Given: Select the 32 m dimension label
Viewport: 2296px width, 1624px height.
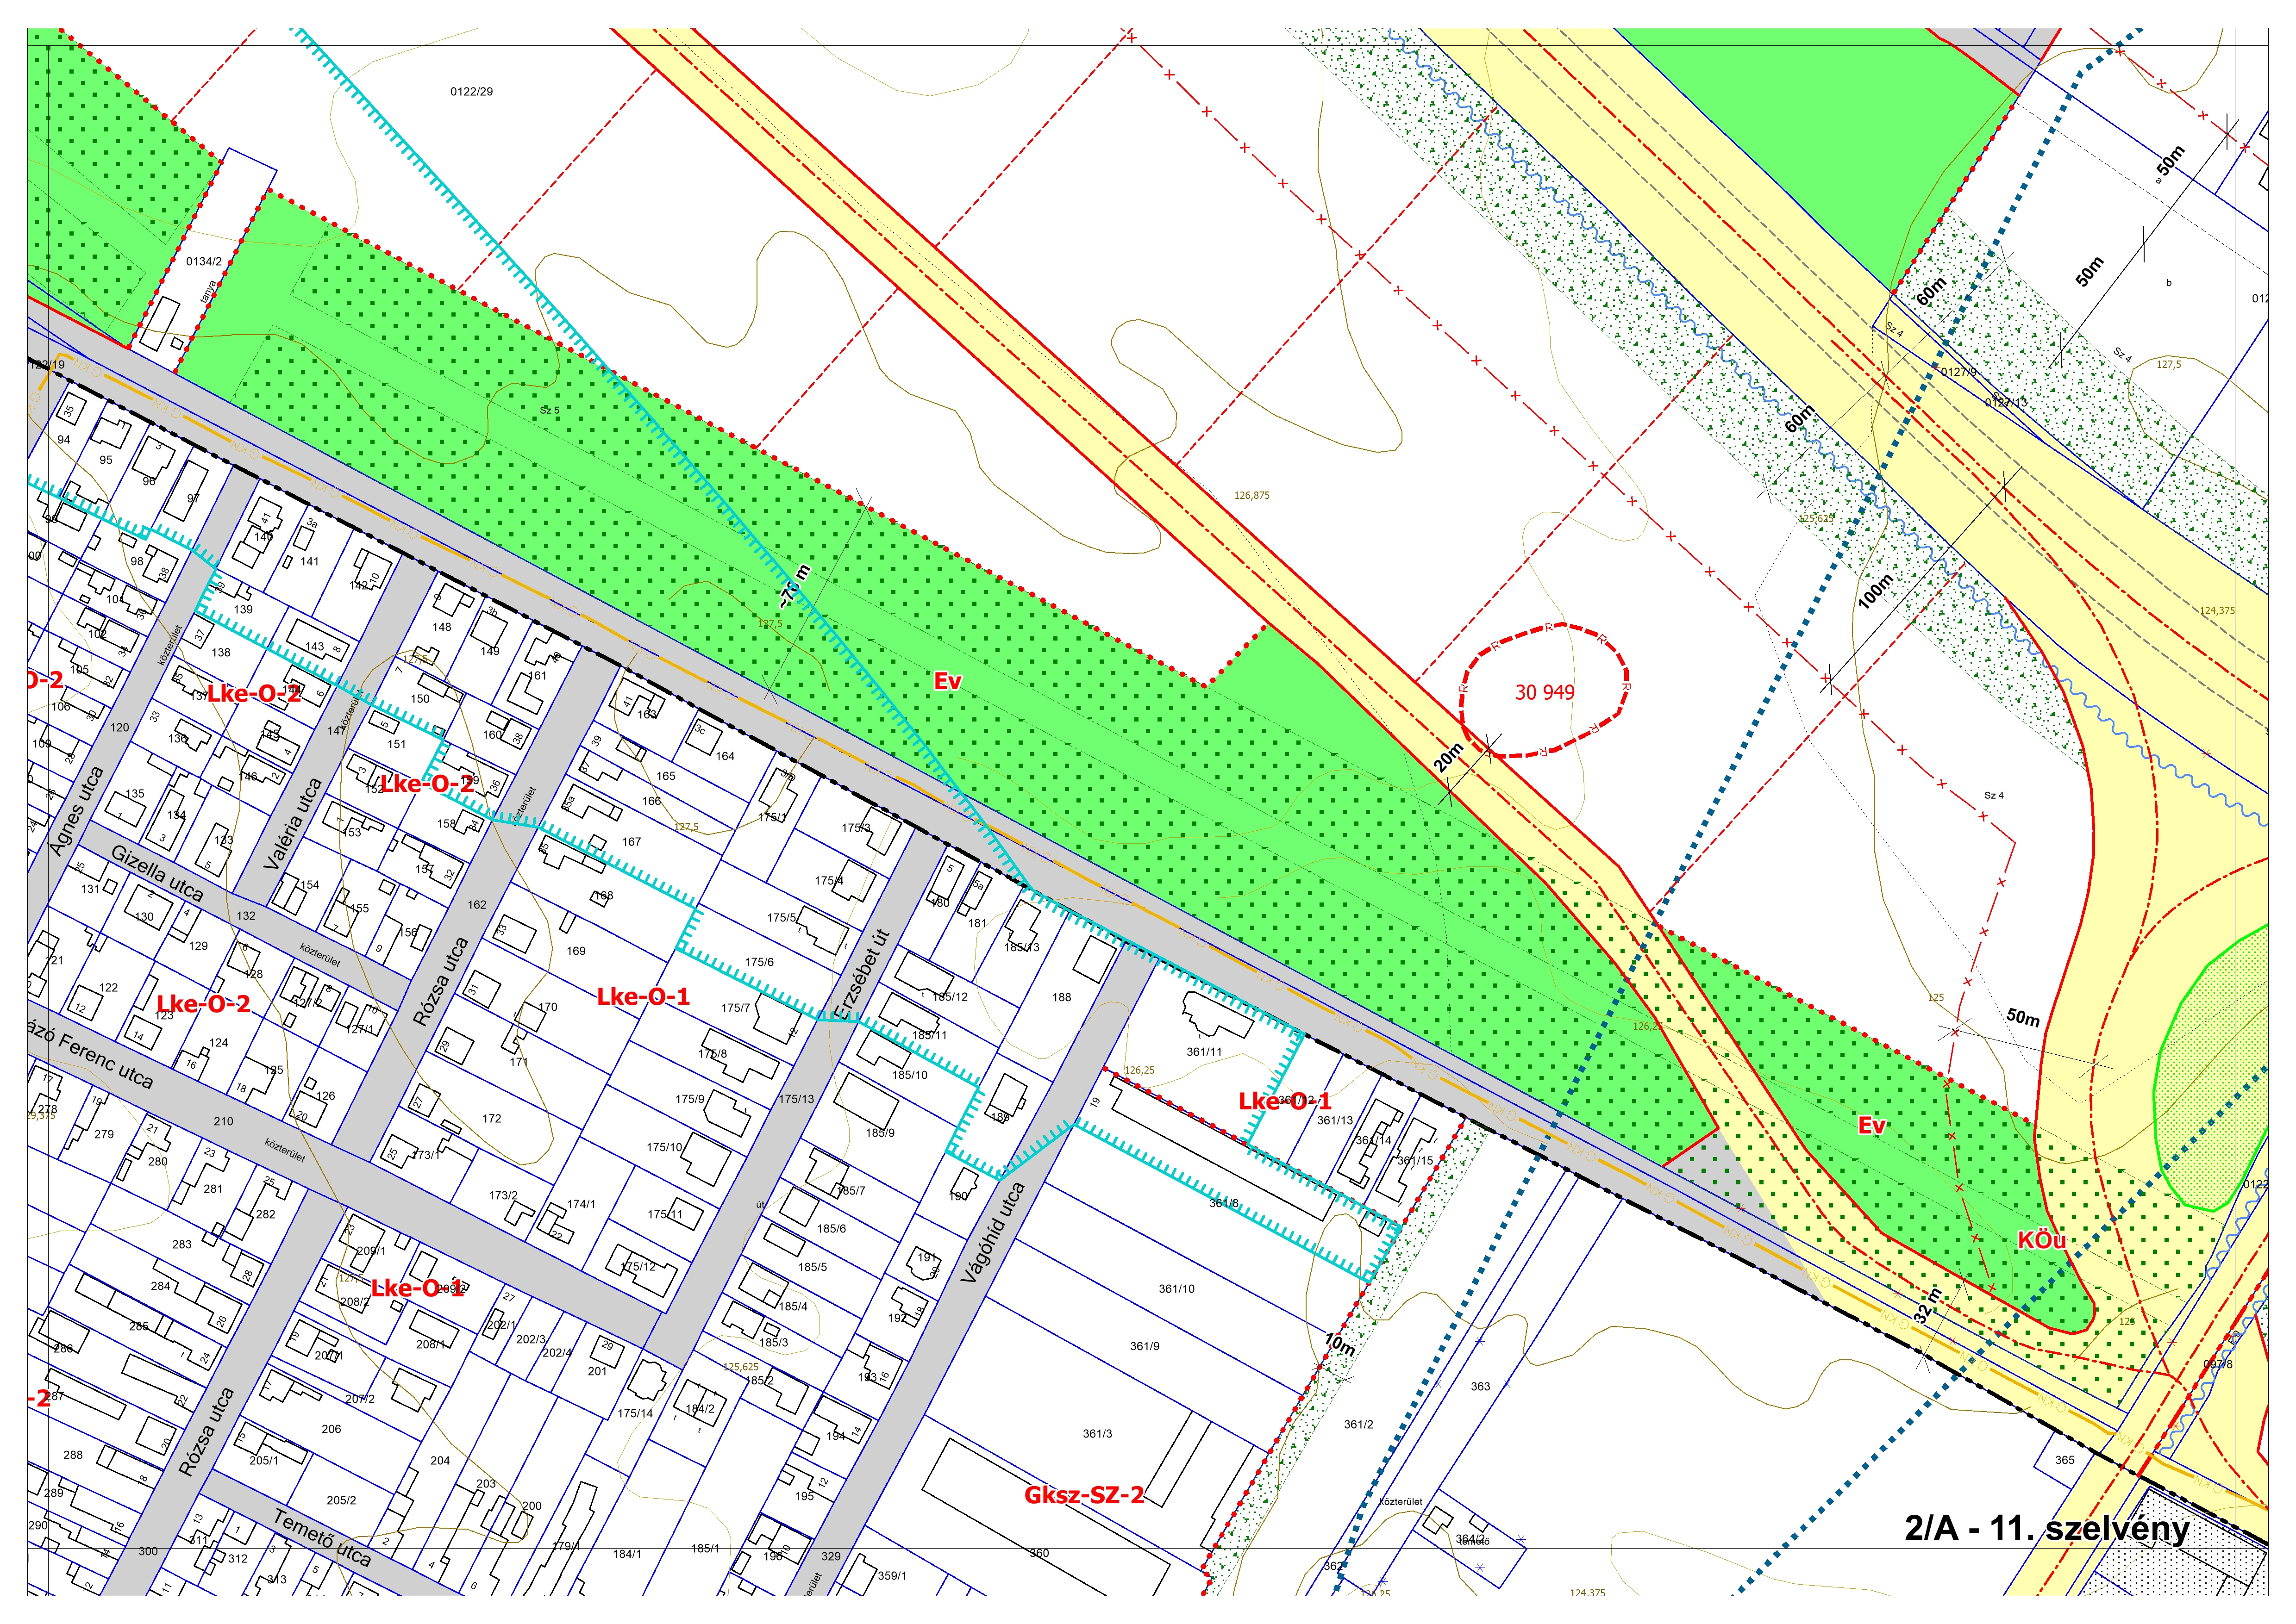Looking at the screenshot, I should [x=1927, y=1305].
